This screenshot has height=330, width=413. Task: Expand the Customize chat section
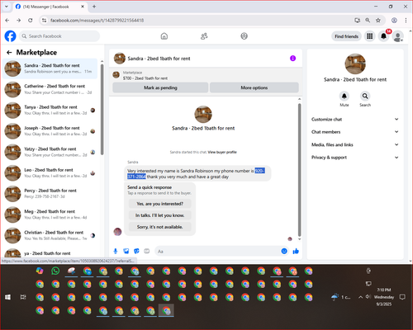[355, 119]
